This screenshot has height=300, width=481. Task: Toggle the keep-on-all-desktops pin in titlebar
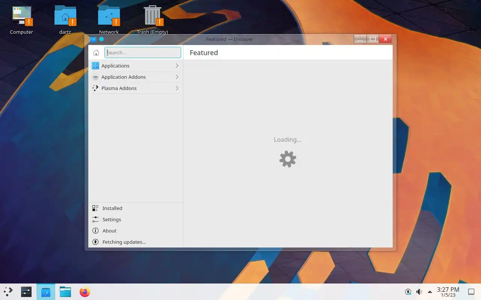101,39
